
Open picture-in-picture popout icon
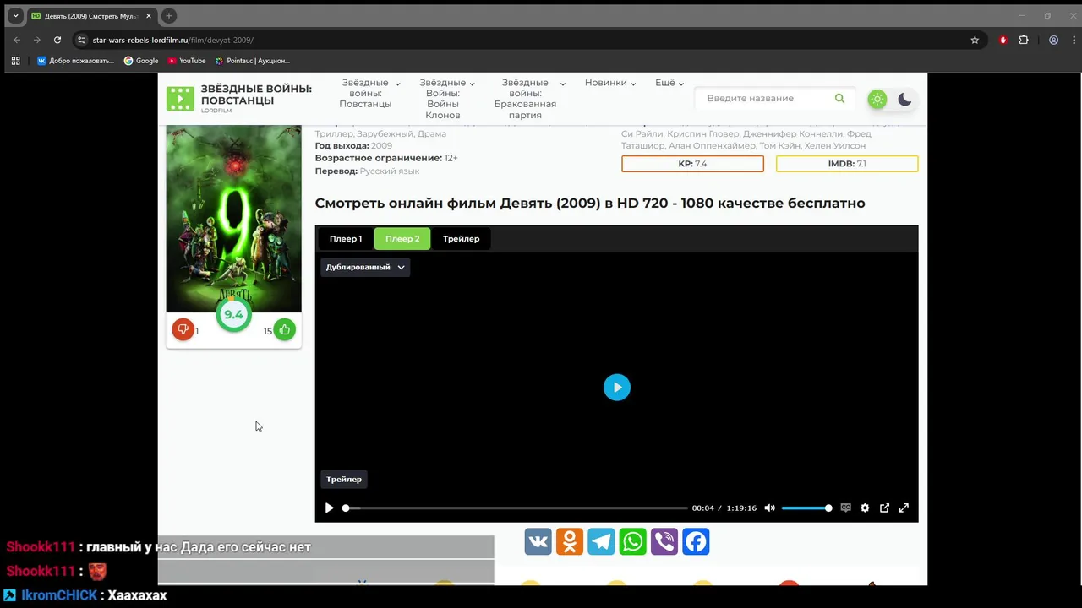(x=884, y=508)
